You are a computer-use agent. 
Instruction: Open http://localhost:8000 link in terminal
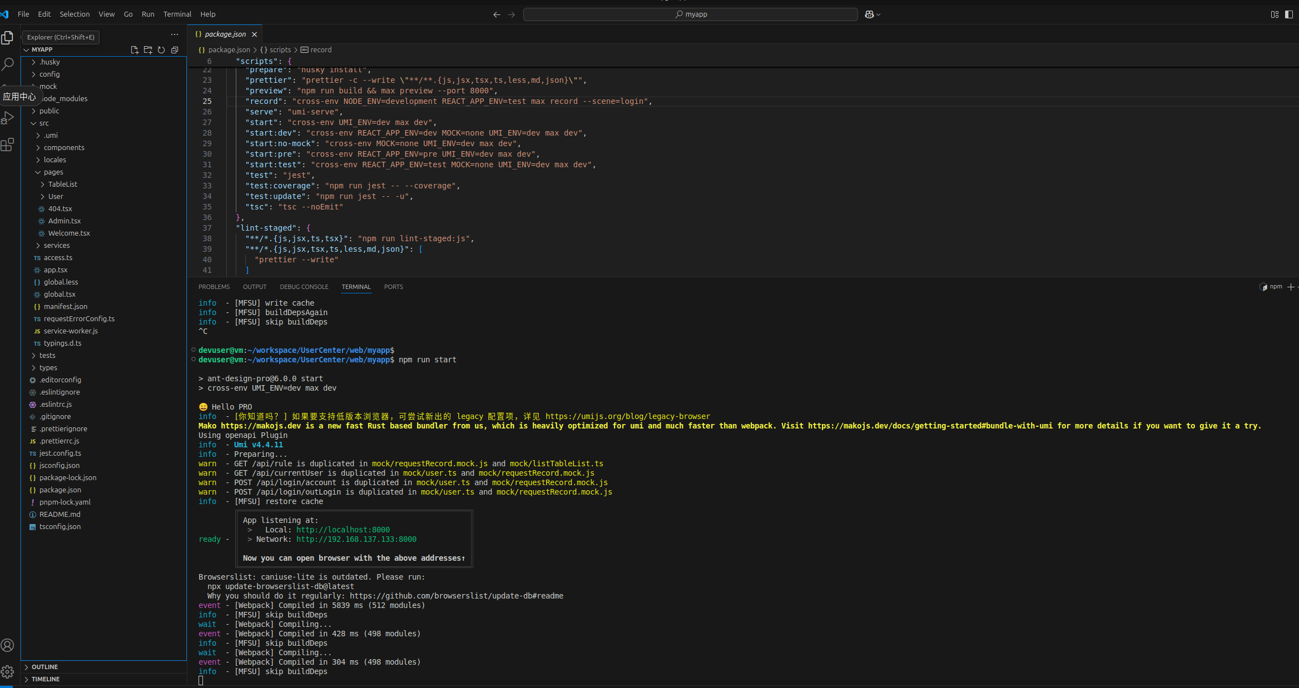[x=343, y=530]
